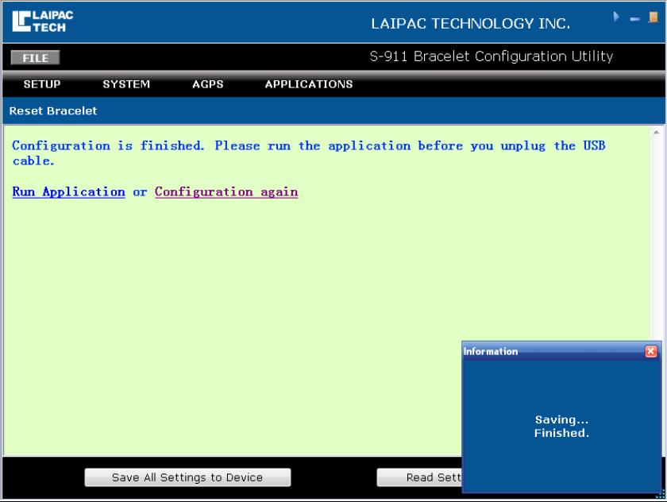Close the Information popup
This screenshot has height=502, width=667.
(x=651, y=351)
